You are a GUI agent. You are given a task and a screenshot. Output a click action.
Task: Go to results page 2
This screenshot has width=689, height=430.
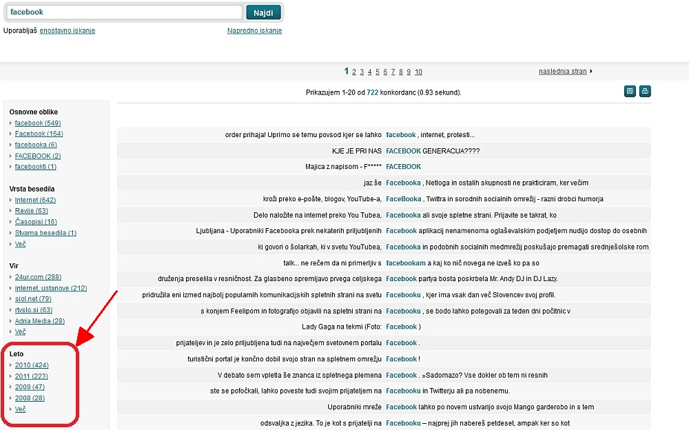tap(353, 72)
